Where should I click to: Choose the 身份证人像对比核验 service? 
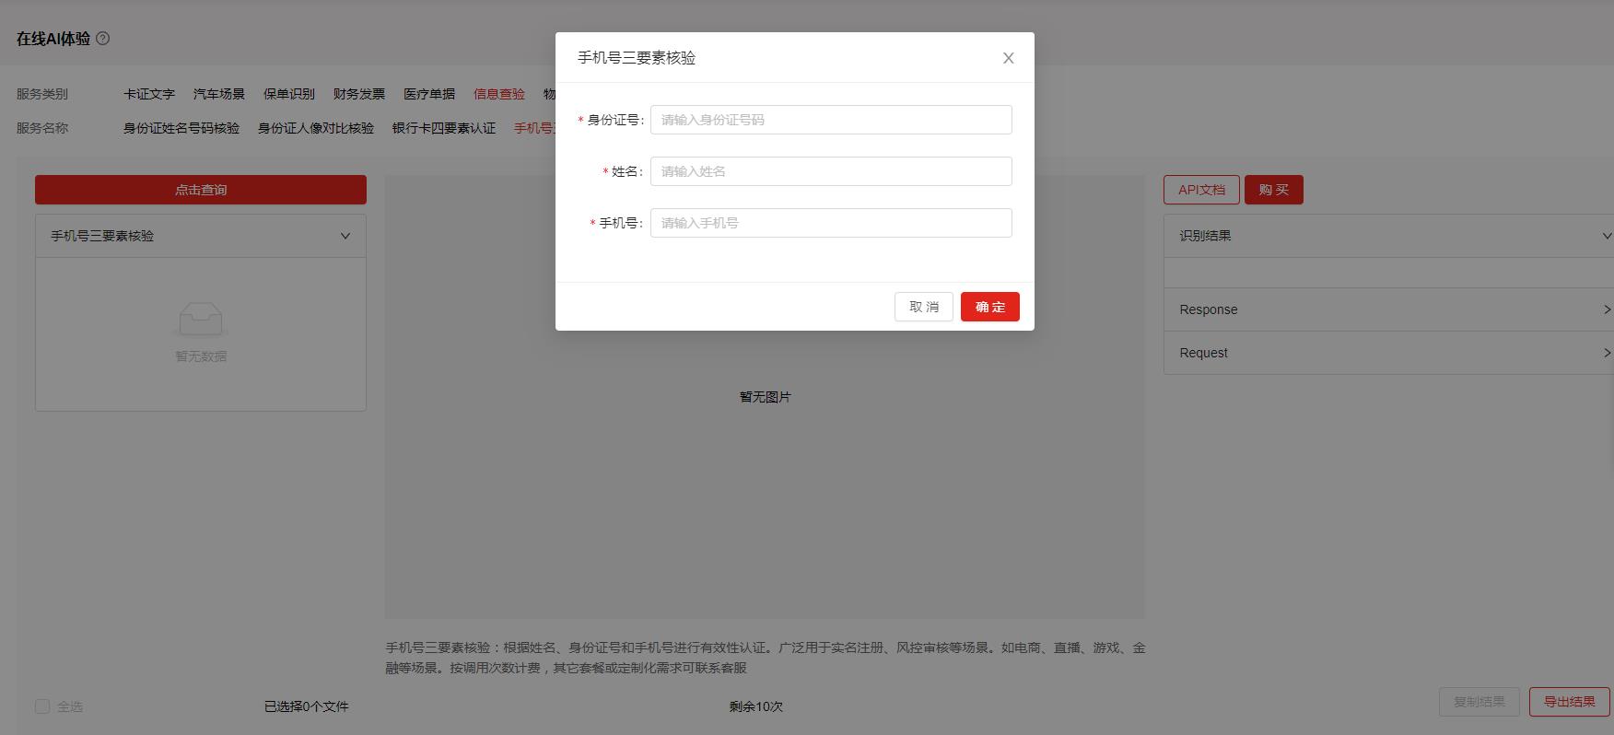coord(316,128)
